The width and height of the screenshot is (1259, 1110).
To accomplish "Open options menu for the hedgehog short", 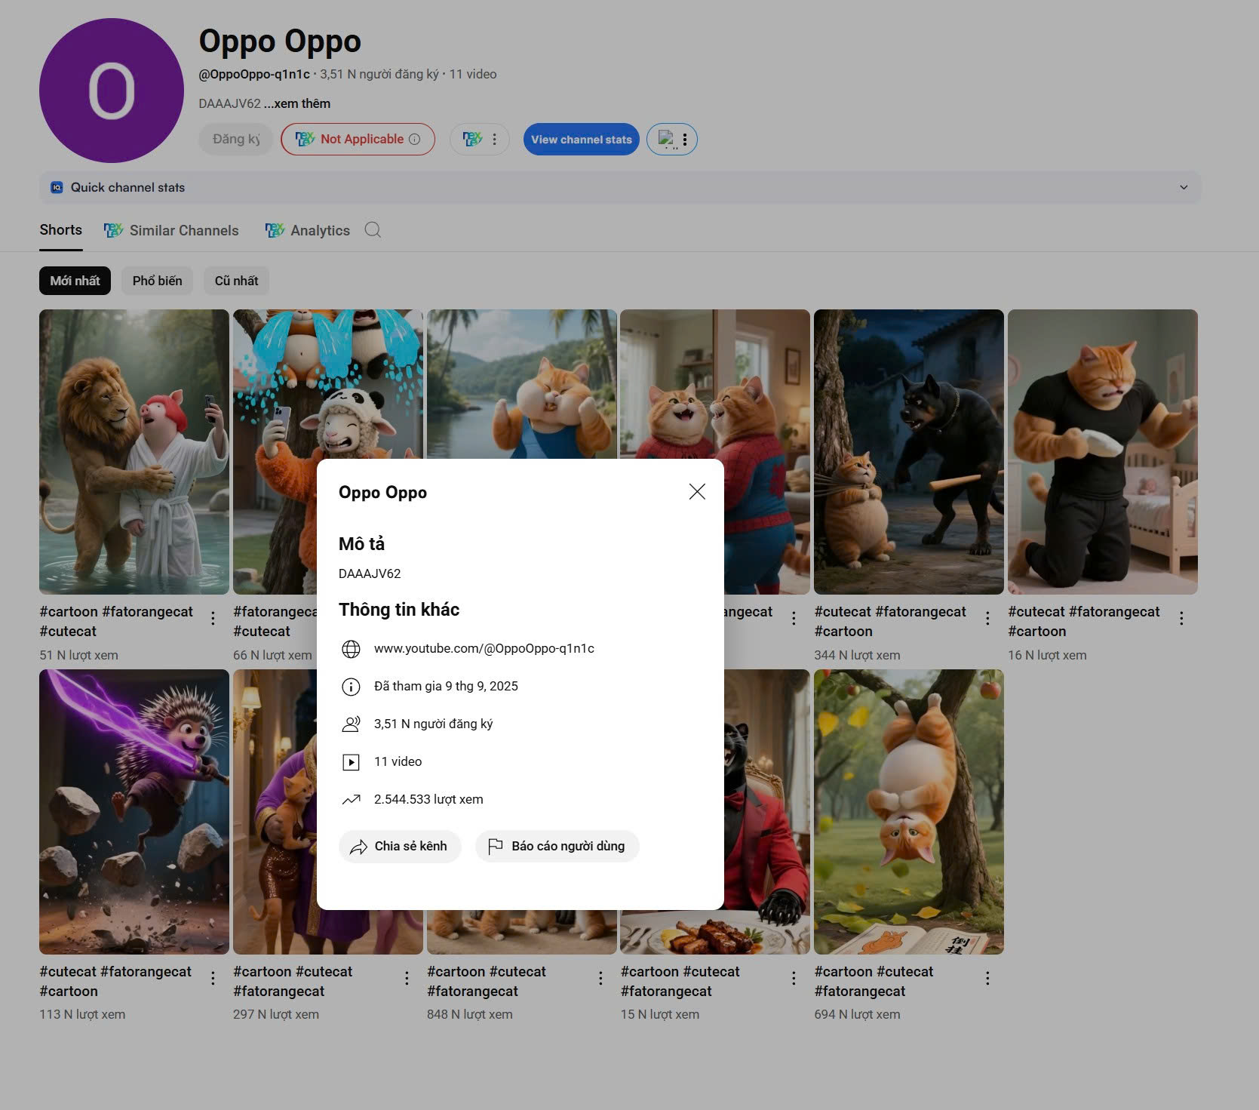I will coord(213,979).
